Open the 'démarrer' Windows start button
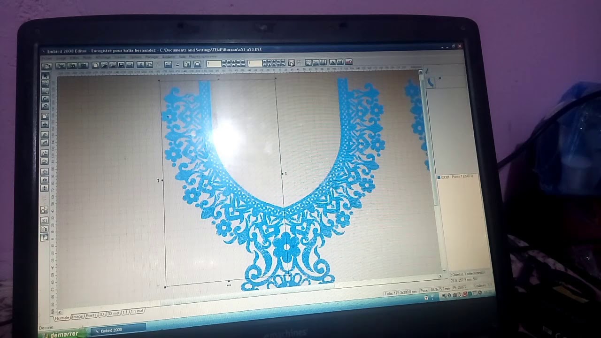The width and height of the screenshot is (601, 338). click(x=64, y=335)
